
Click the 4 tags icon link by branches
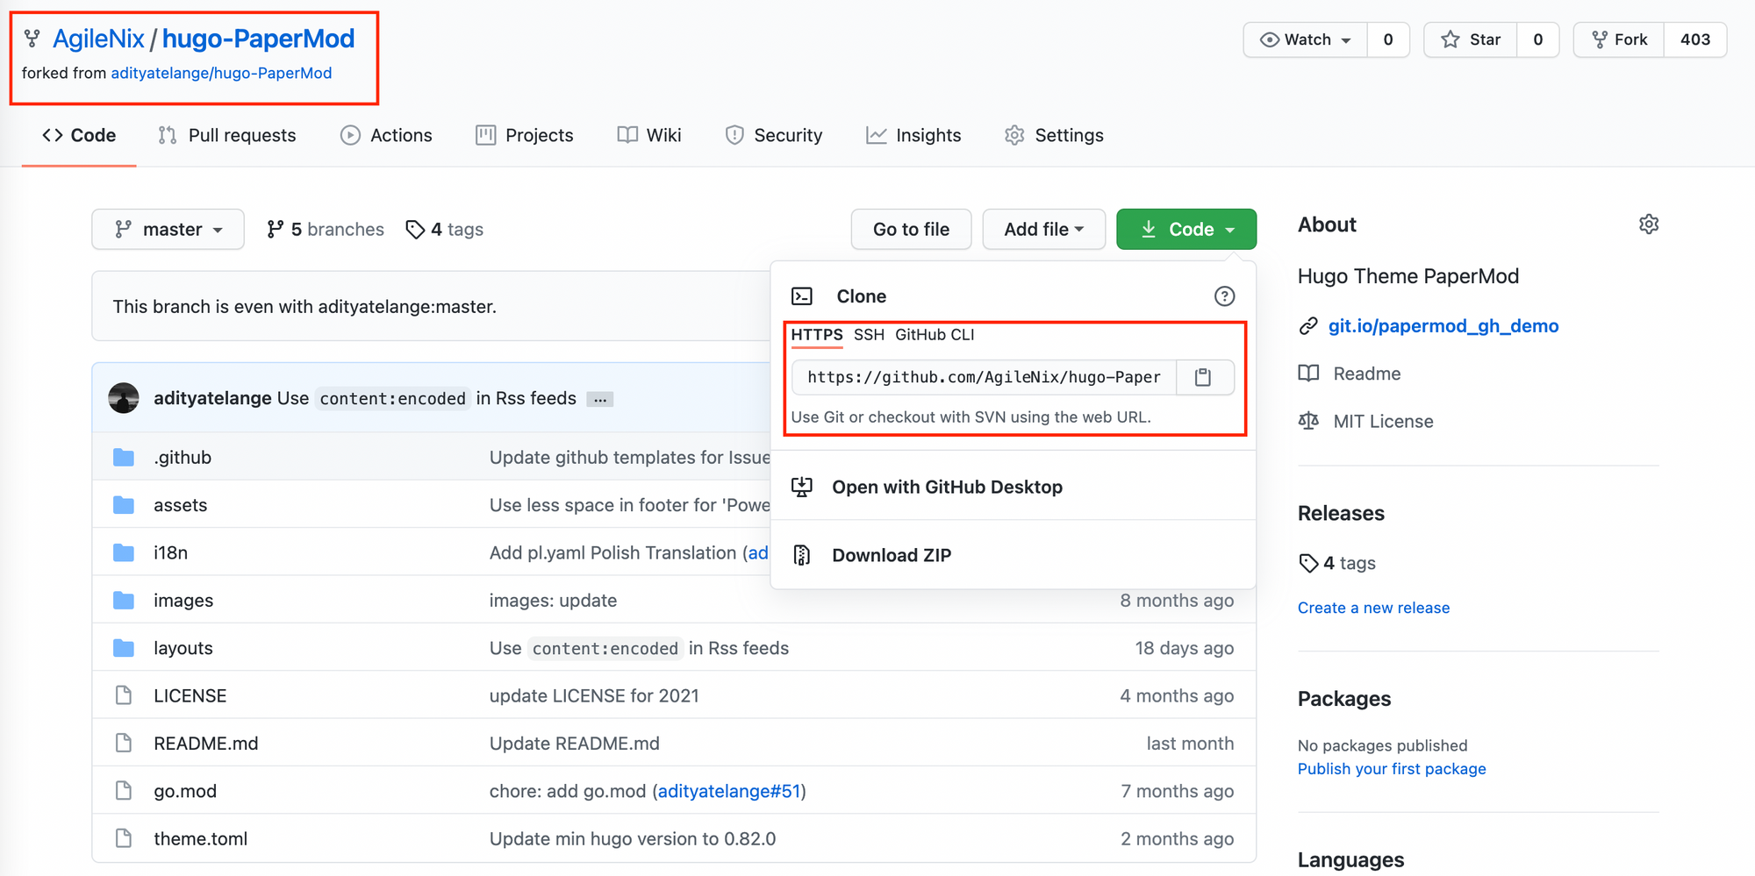pos(445,230)
